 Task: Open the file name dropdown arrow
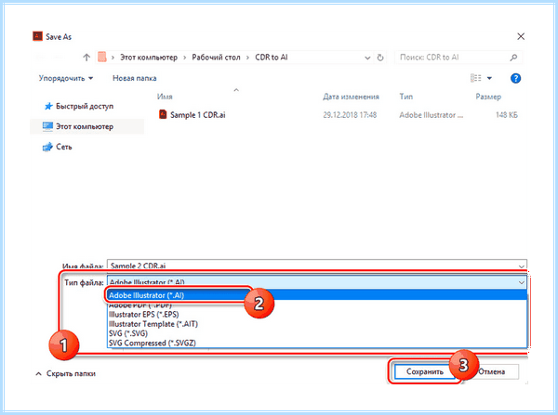(522, 266)
